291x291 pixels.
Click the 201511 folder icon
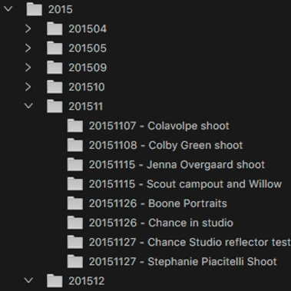click(55, 107)
